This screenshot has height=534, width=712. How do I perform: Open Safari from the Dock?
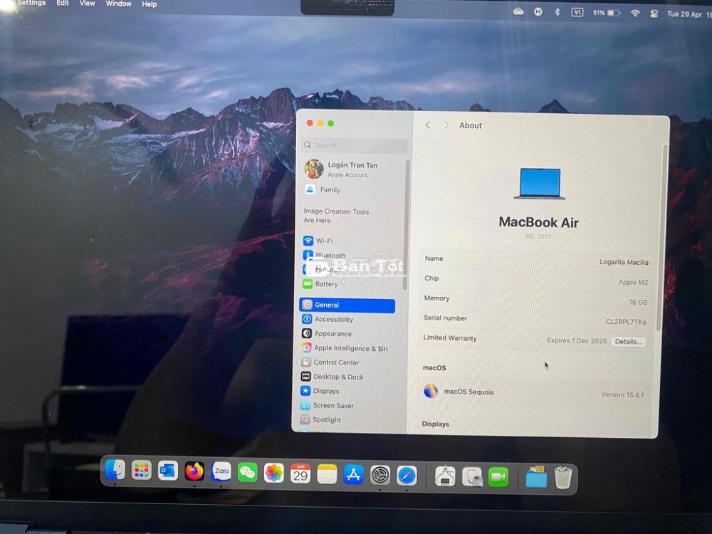407,476
